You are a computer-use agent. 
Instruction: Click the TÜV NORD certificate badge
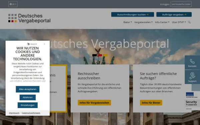pyautogui.click(x=192, y=95)
